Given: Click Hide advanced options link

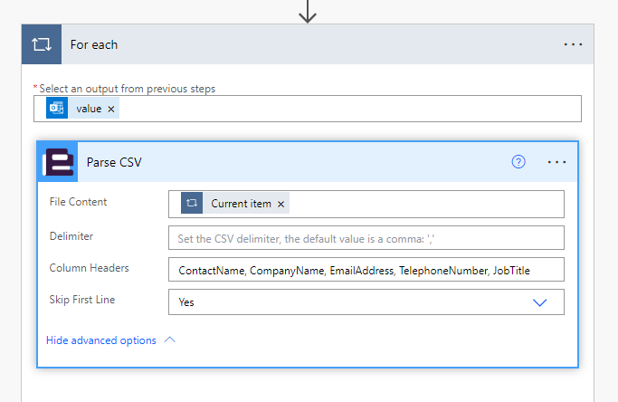Looking at the screenshot, I should [100, 340].
